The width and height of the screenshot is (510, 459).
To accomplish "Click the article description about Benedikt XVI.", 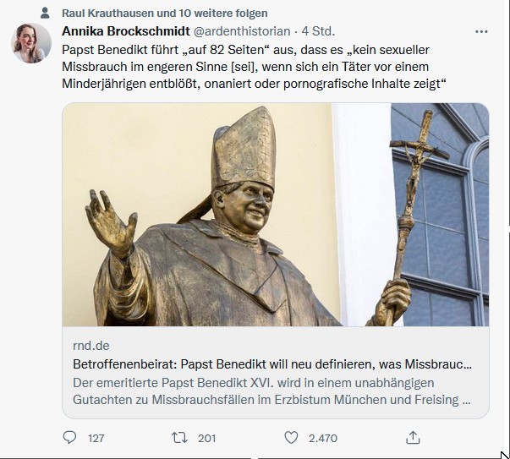I will pyautogui.click(x=271, y=391).
